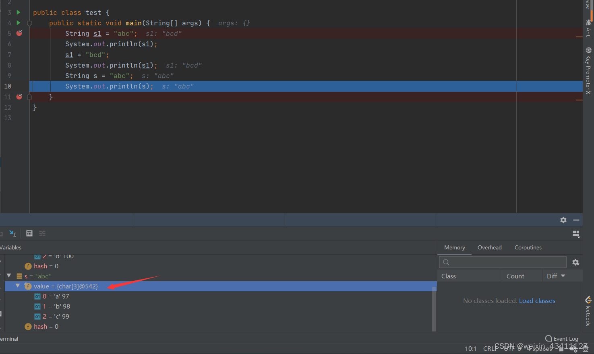Switch to the Overhead tab

(490, 247)
